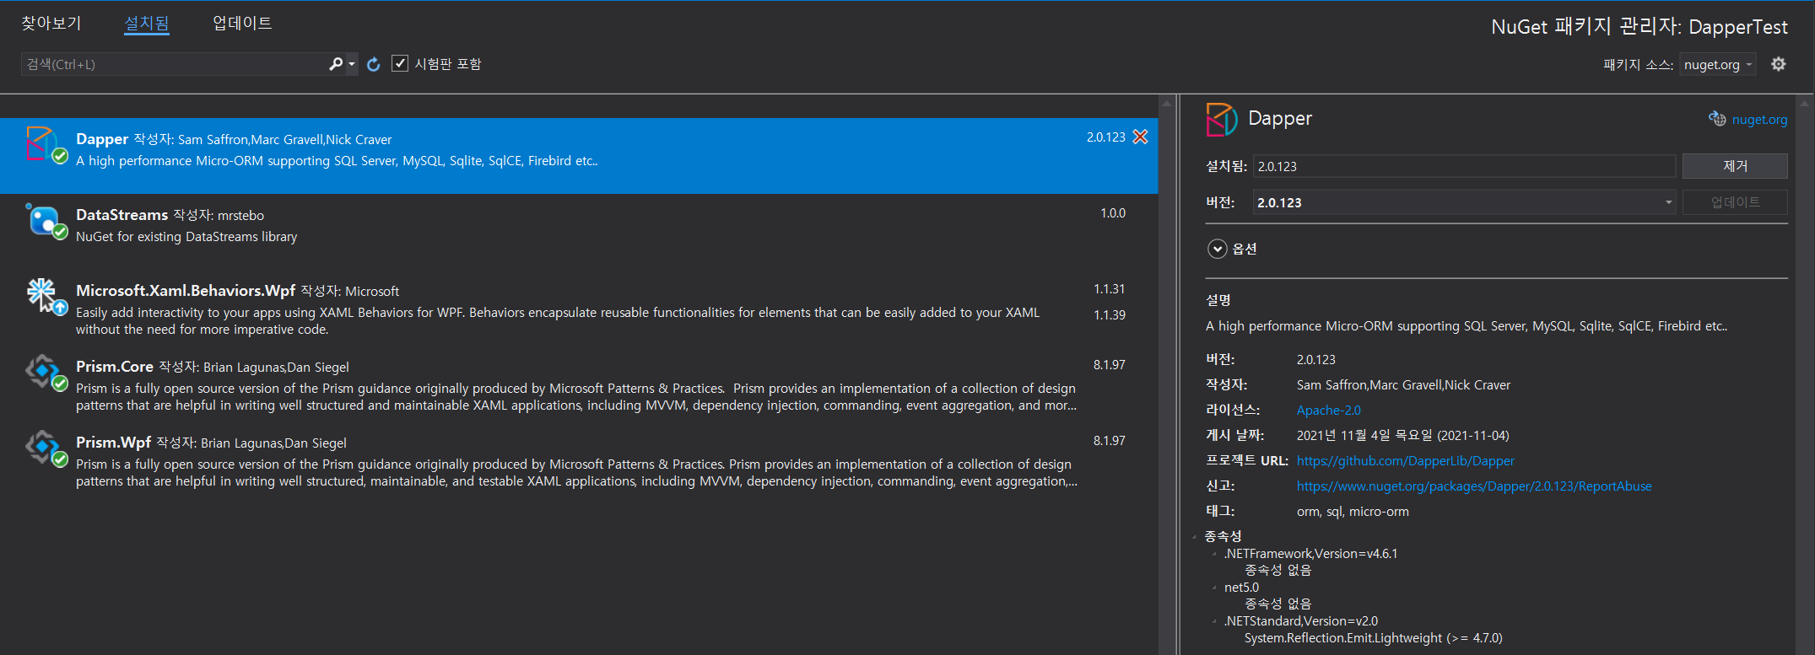Viewport: 1815px width, 655px height.
Task: Select Microsoft.Xaml.Behaviors.Wpf package
Action: point(579,308)
